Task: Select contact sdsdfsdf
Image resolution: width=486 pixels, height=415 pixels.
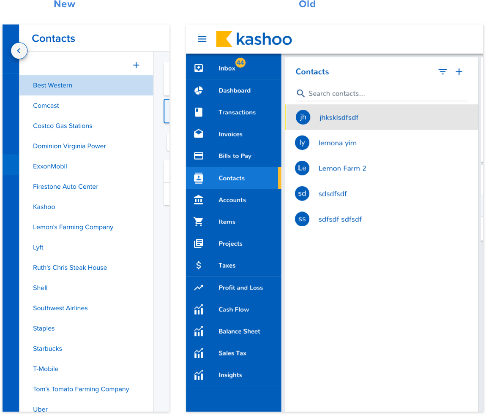Action: coord(382,193)
